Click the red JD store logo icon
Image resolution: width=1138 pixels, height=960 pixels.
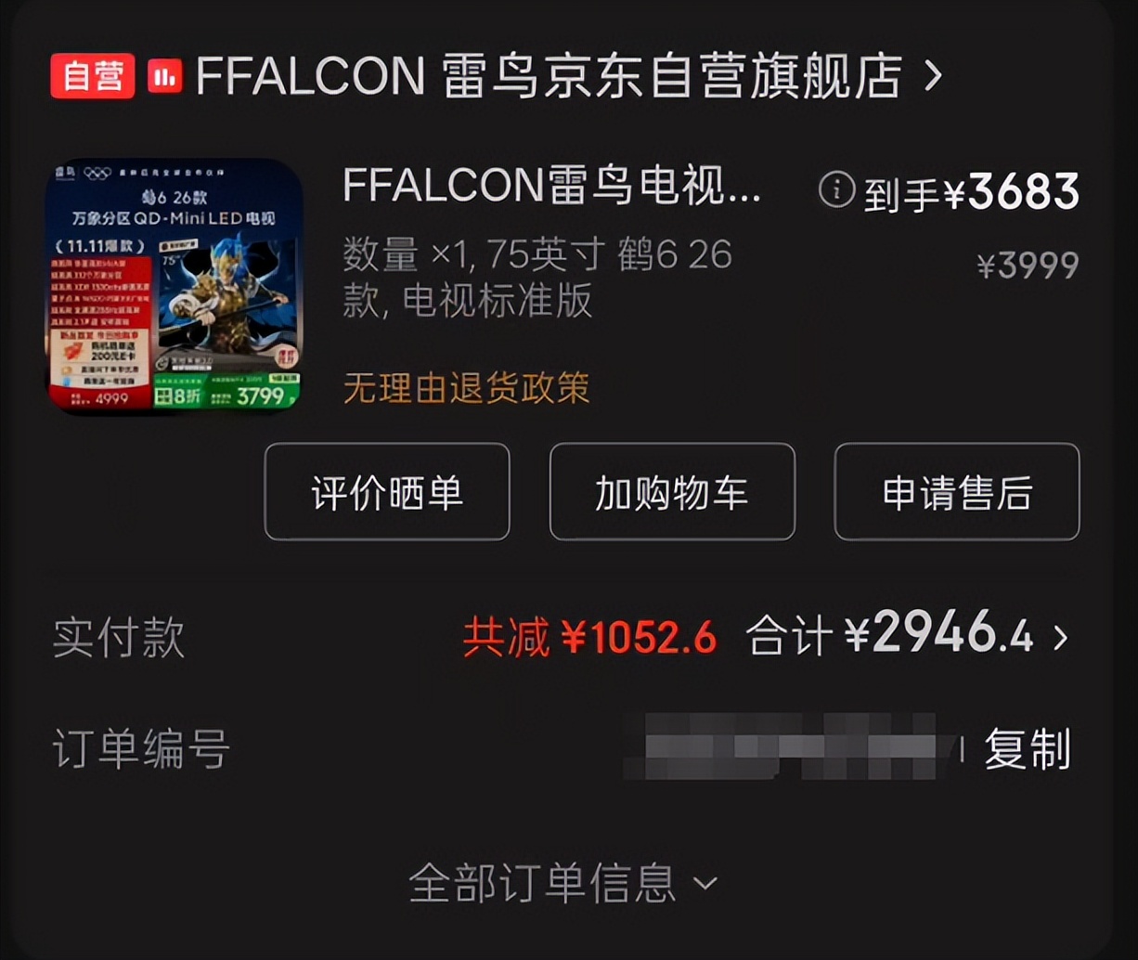point(165,76)
